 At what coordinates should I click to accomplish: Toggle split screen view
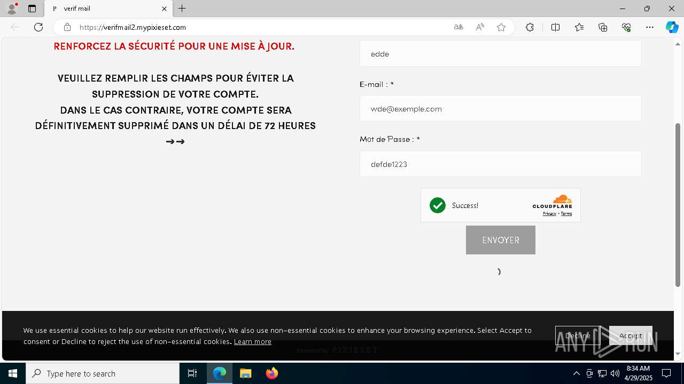[555, 27]
